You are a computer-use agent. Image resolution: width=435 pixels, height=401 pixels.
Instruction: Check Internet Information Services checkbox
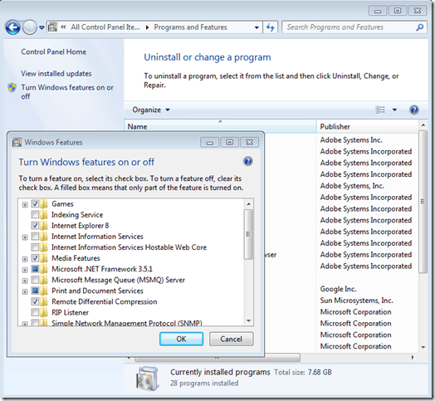(x=35, y=236)
